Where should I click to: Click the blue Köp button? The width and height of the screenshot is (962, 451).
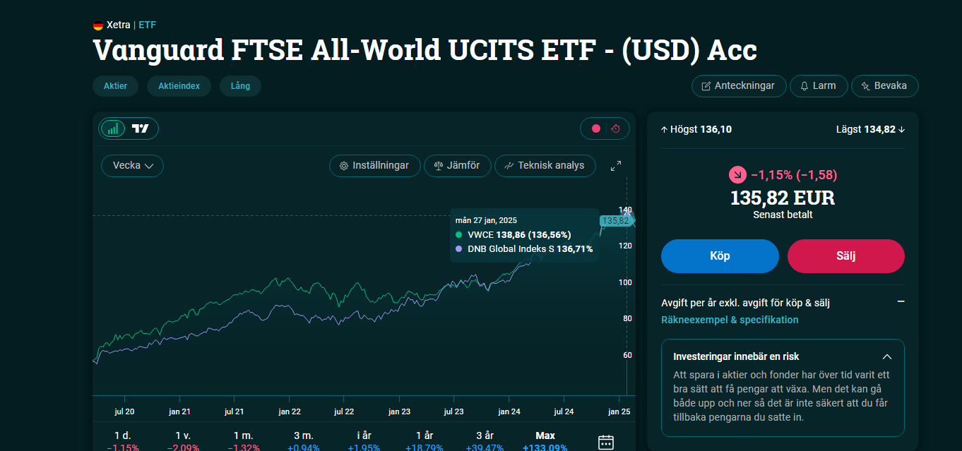click(x=720, y=256)
